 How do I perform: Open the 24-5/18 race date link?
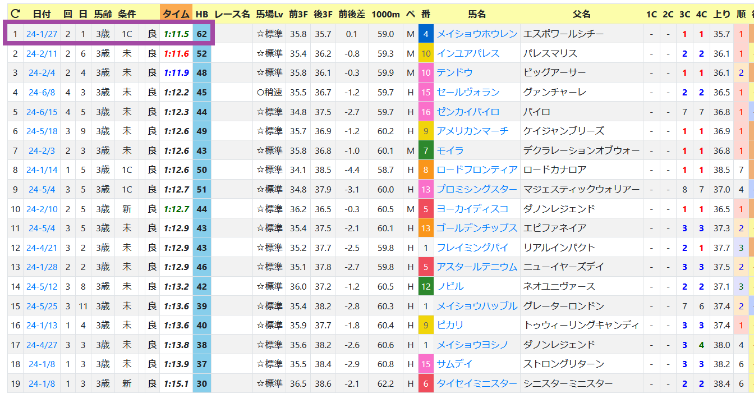[42, 131]
